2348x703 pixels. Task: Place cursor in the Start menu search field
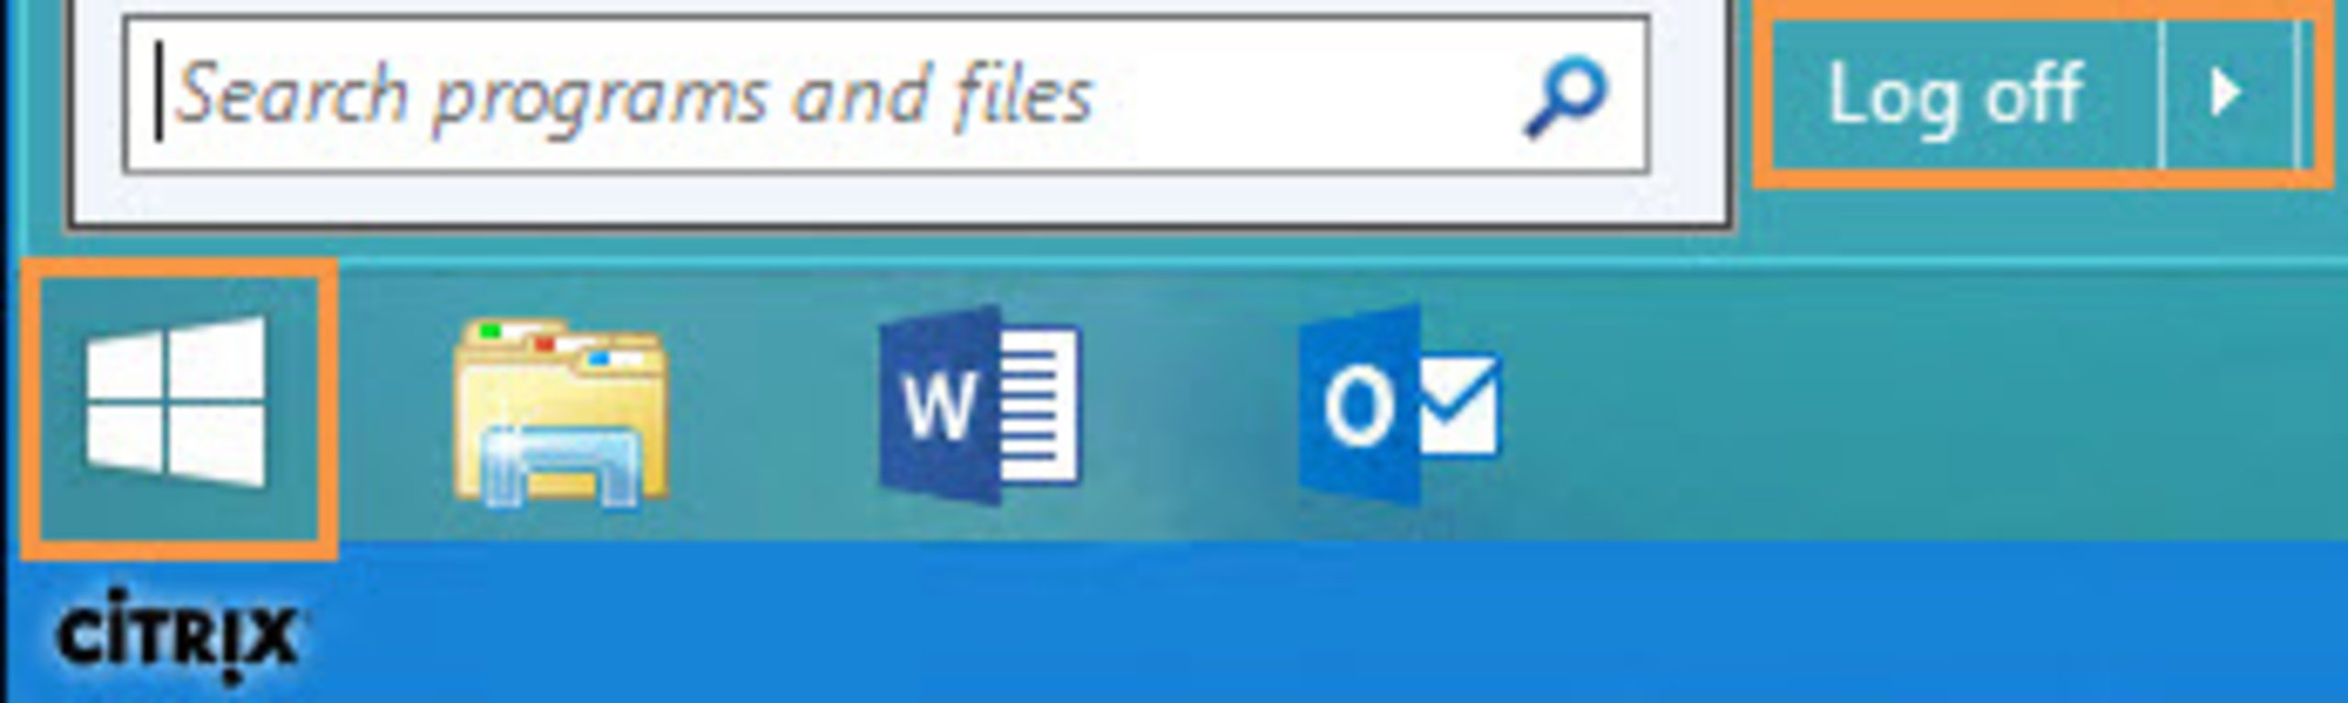point(886,94)
